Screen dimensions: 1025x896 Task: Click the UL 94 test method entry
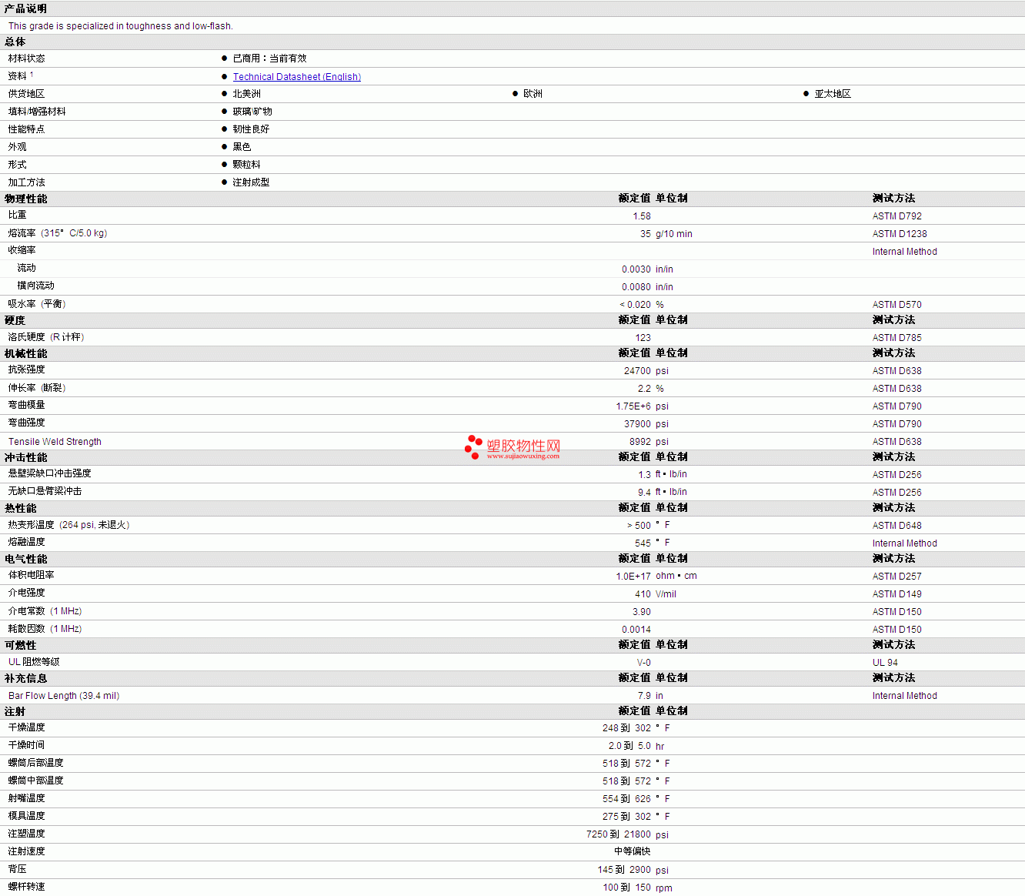pyautogui.click(x=885, y=663)
